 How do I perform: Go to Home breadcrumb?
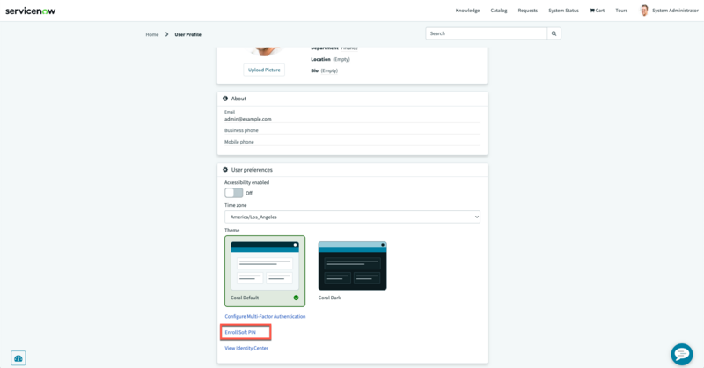point(151,34)
